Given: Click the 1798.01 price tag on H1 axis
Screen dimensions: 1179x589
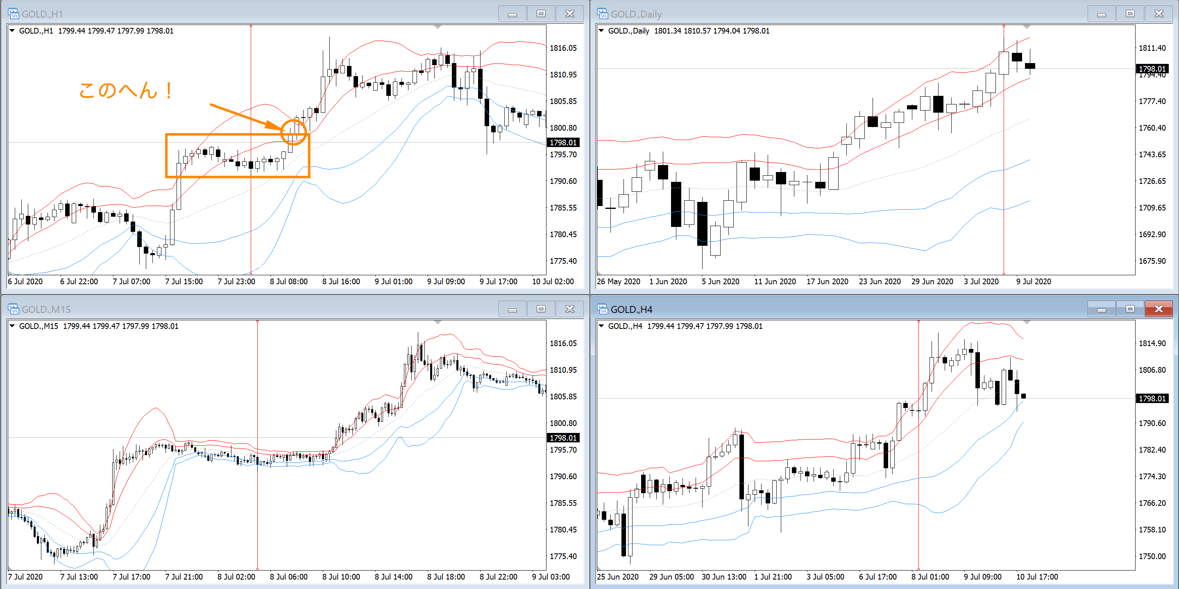Looking at the screenshot, I should (x=562, y=143).
